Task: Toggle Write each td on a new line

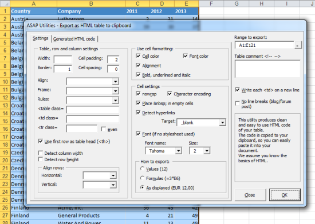Action: pyautogui.click(x=237, y=90)
